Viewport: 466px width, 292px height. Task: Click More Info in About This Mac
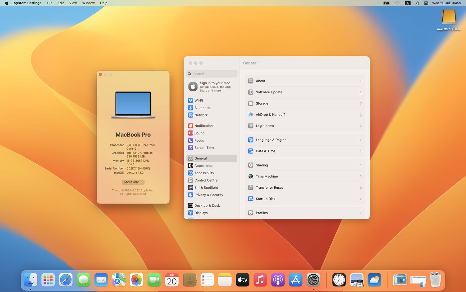[x=133, y=182]
